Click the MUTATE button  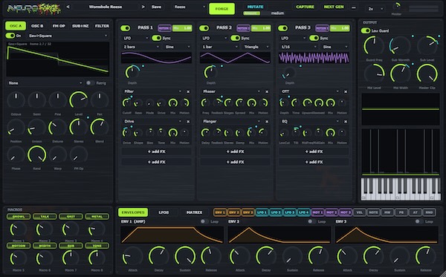255,7
